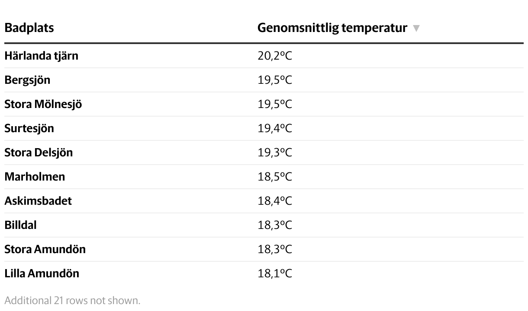
Task: Select the Askimsbadet row name
Action: pyautogui.click(x=38, y=201)
